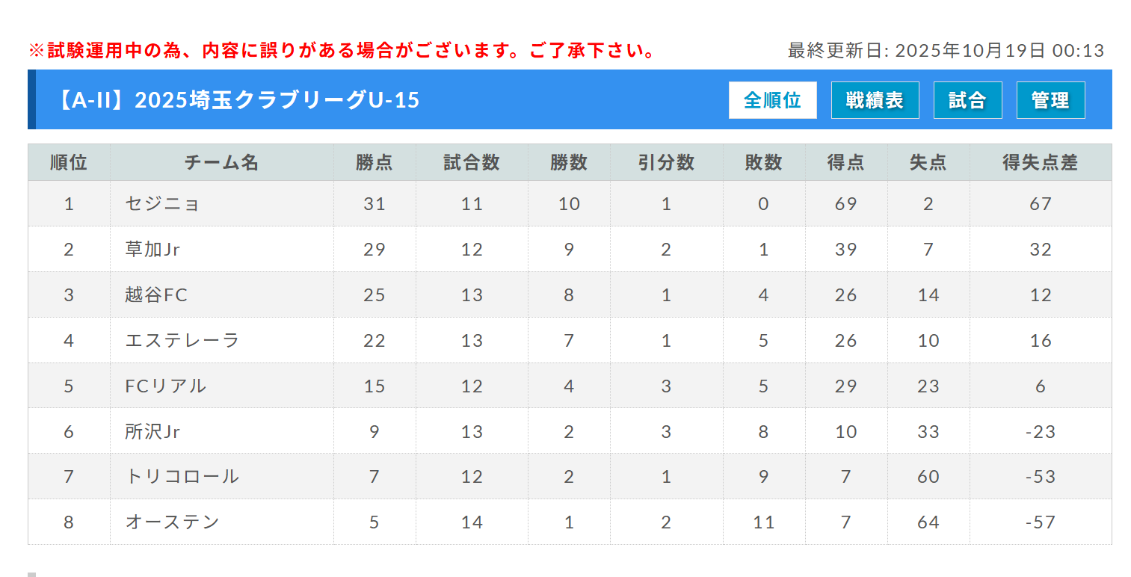Screen dimensions: 1131x577
Task: Click the 得失点差 column header
Action: pyautogui.click(x=1040, y=162)
